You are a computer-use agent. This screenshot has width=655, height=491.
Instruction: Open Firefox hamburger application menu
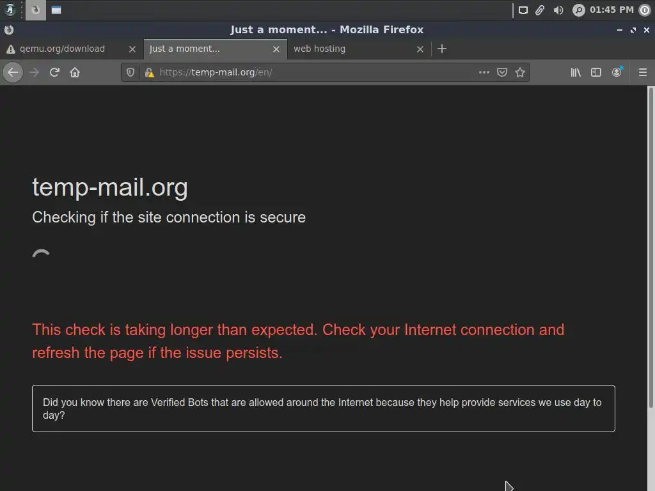pos(643,72)
